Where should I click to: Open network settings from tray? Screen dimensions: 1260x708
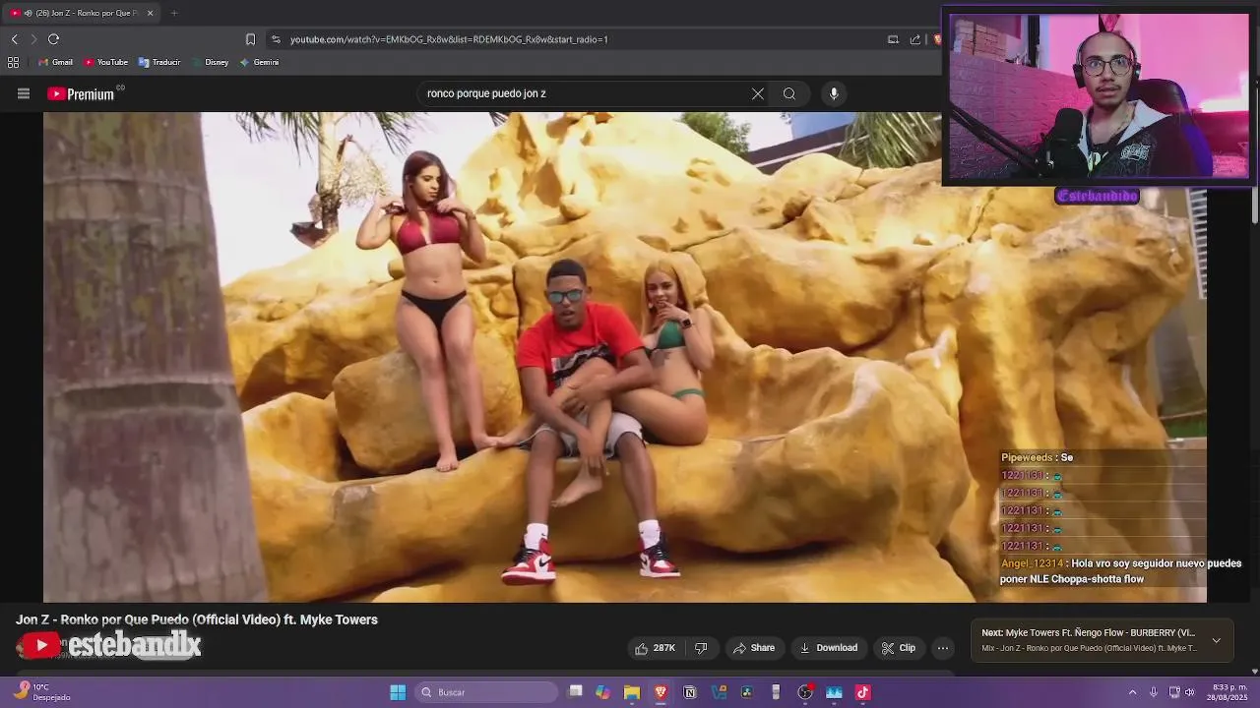point(1174,692)
